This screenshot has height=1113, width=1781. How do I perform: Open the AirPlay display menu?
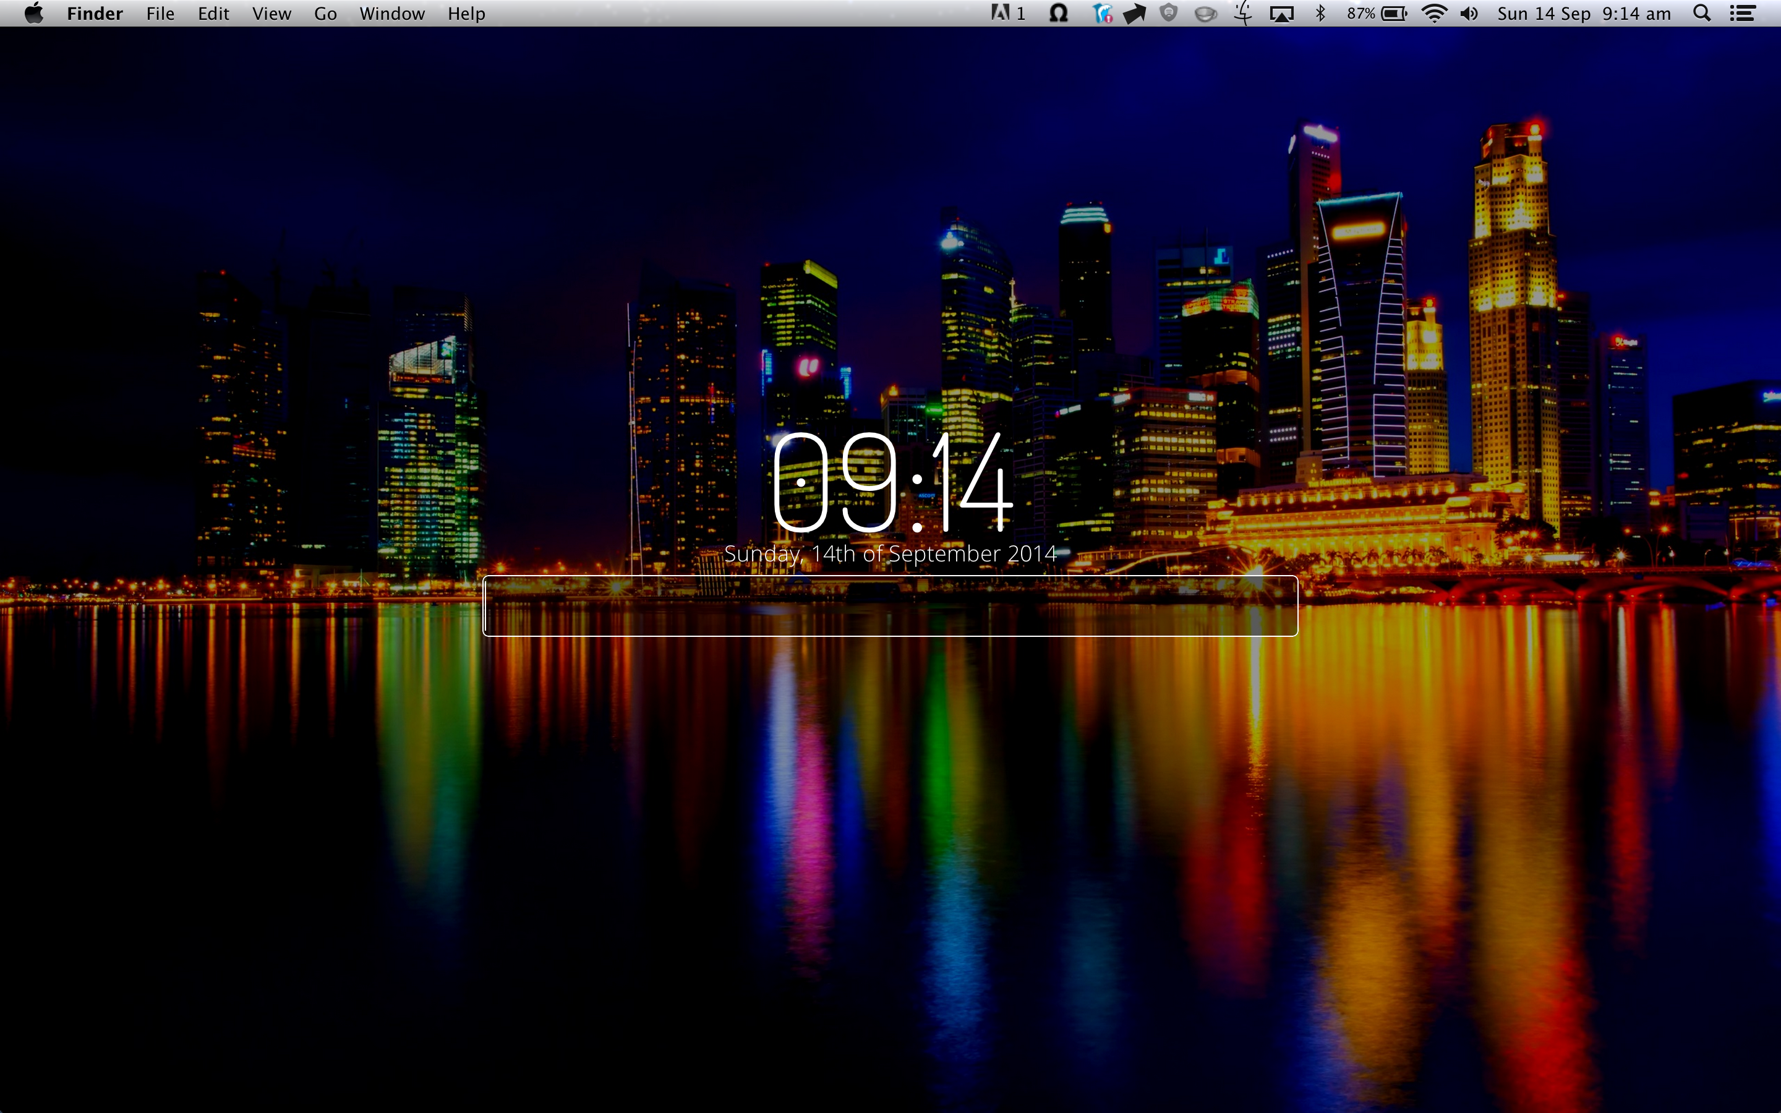point(1281,13)
